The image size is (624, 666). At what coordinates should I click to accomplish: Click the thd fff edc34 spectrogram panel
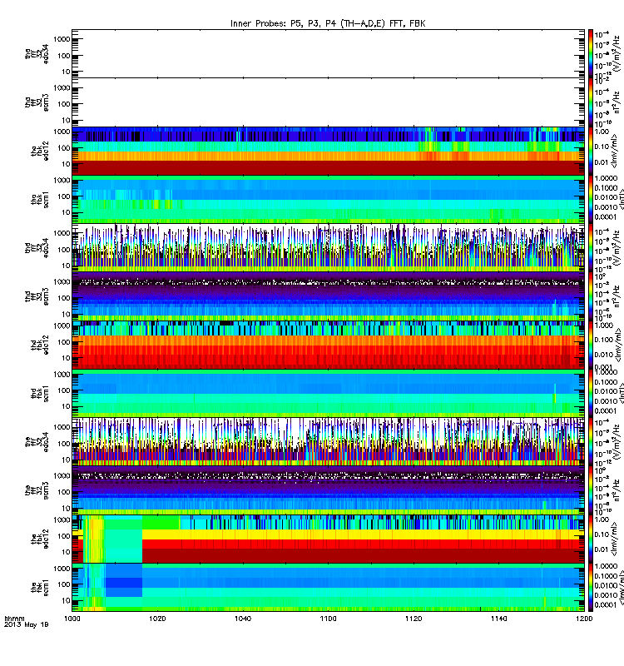click(328, 248)
